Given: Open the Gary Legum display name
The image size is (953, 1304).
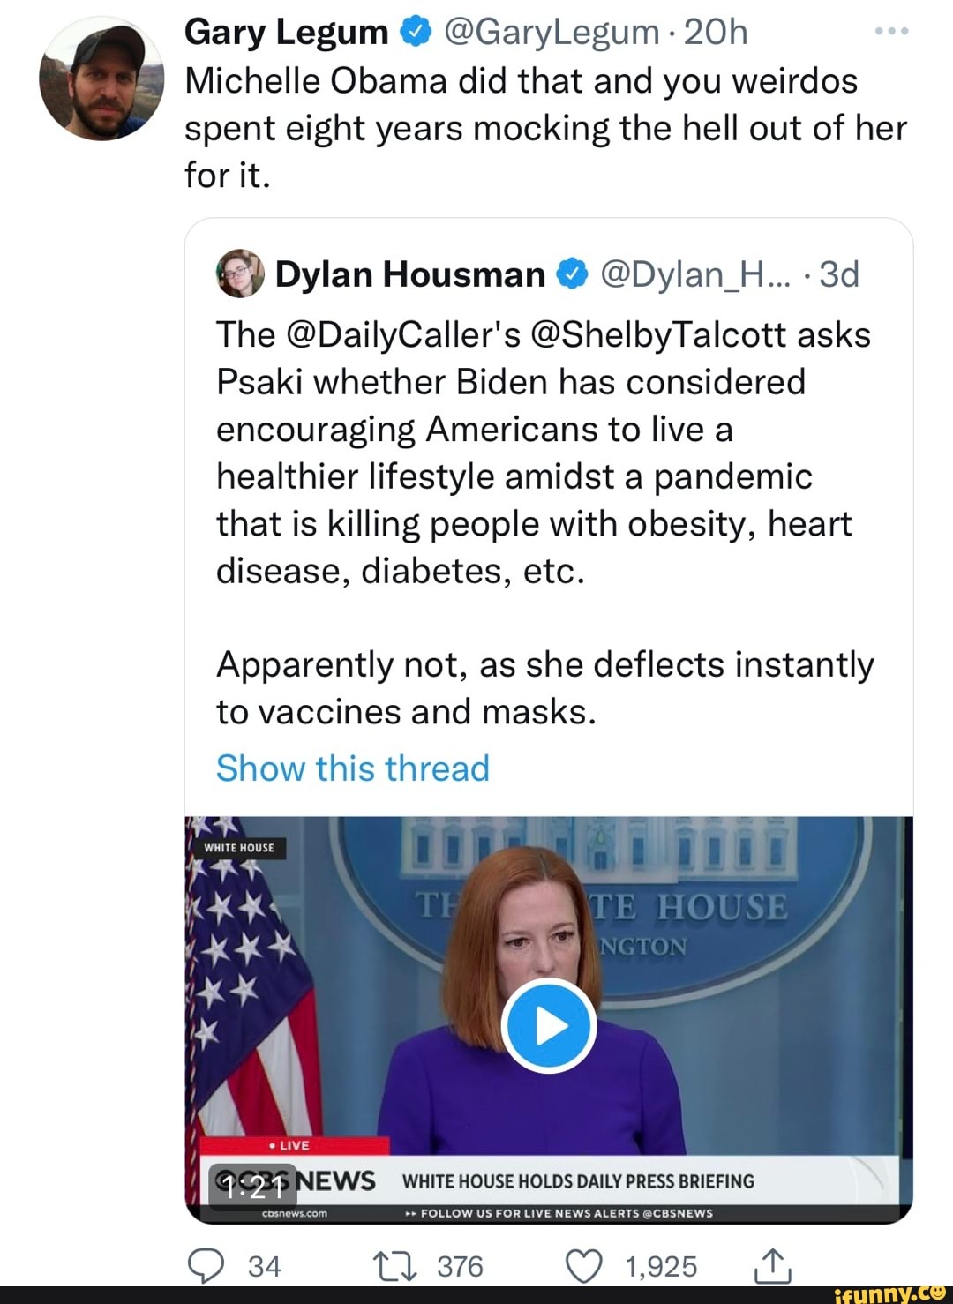Looking at the screenshot, I should 286,33.
